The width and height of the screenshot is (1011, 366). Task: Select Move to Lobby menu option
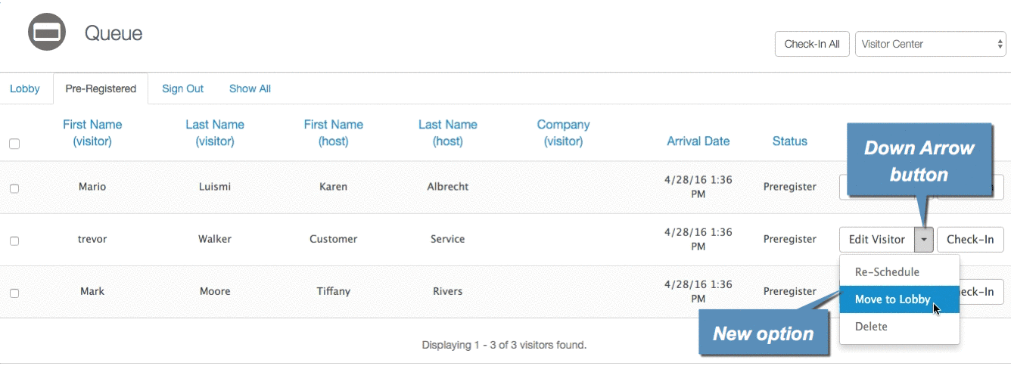point(893,299)
